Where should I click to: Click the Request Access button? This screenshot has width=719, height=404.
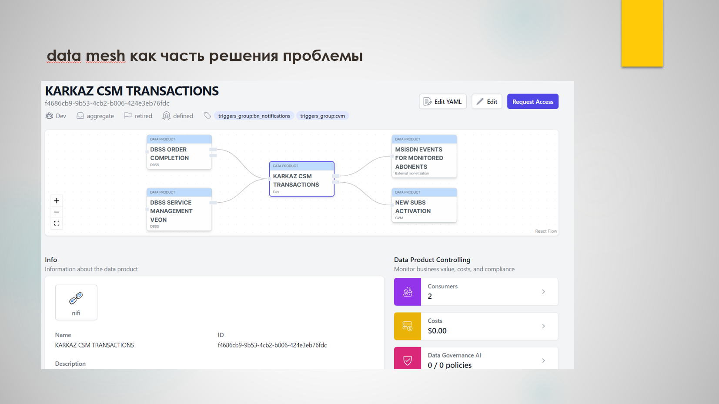pos(532,102)
